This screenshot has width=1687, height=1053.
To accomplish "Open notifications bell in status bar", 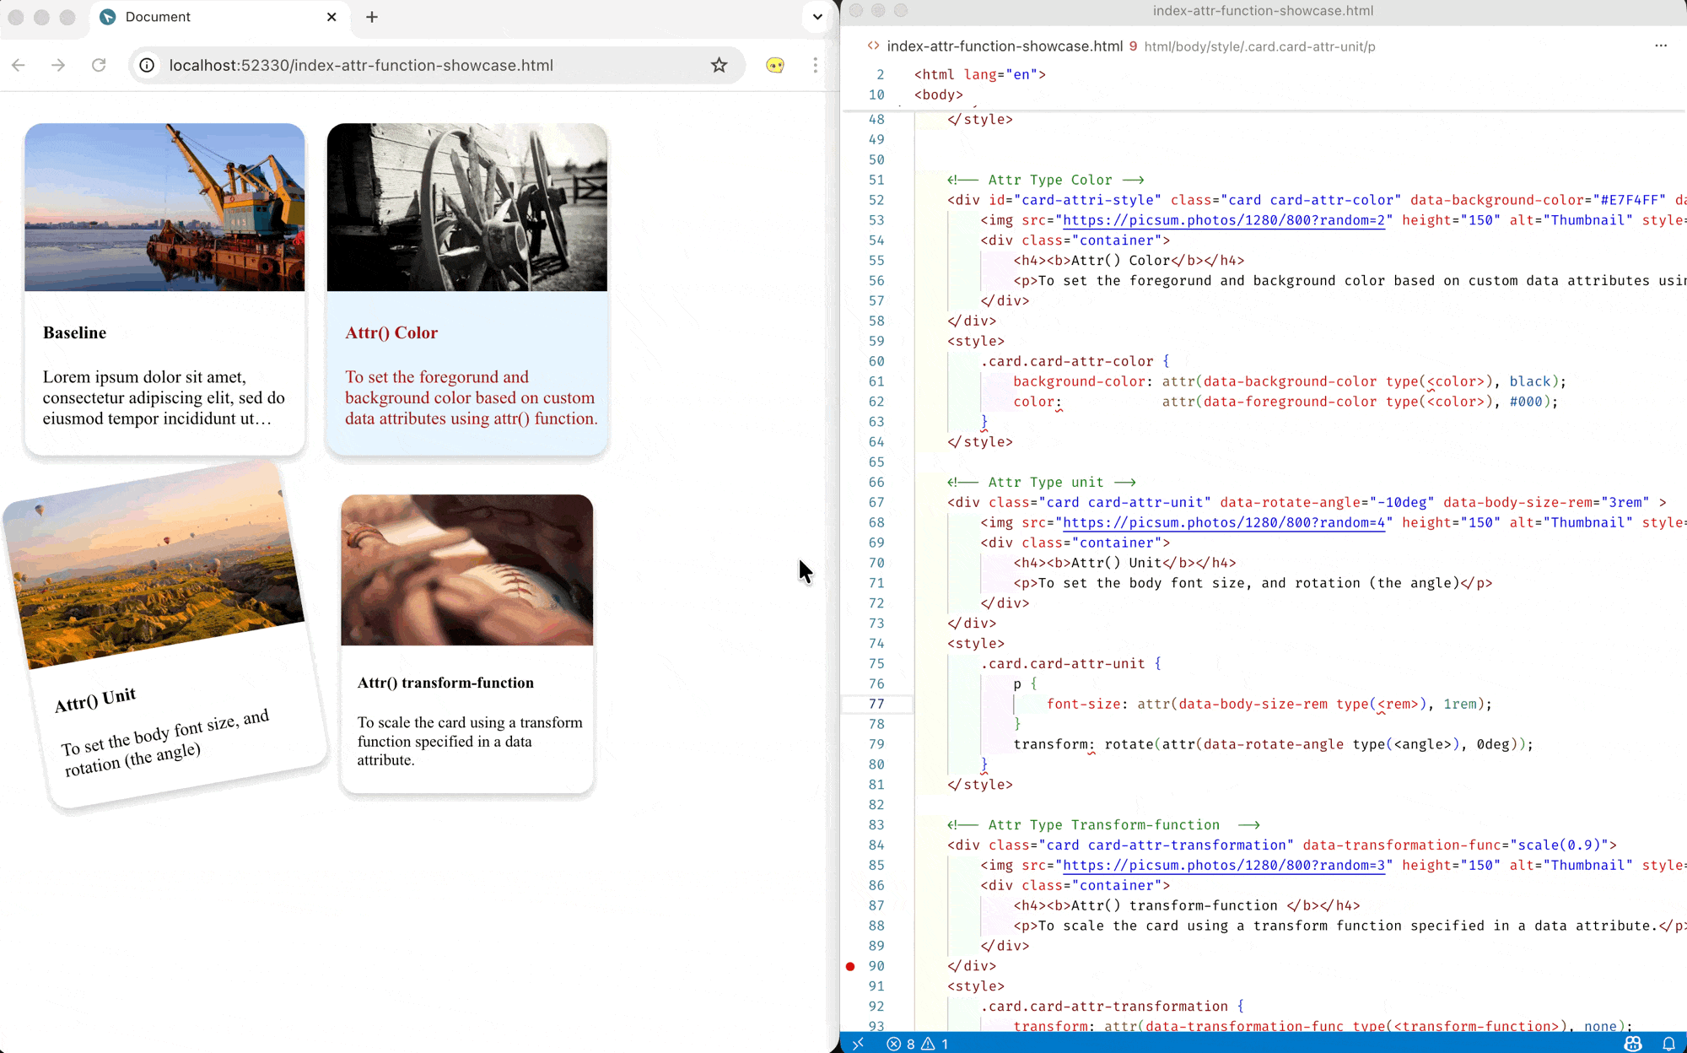I will (x=1668, y=1044).
